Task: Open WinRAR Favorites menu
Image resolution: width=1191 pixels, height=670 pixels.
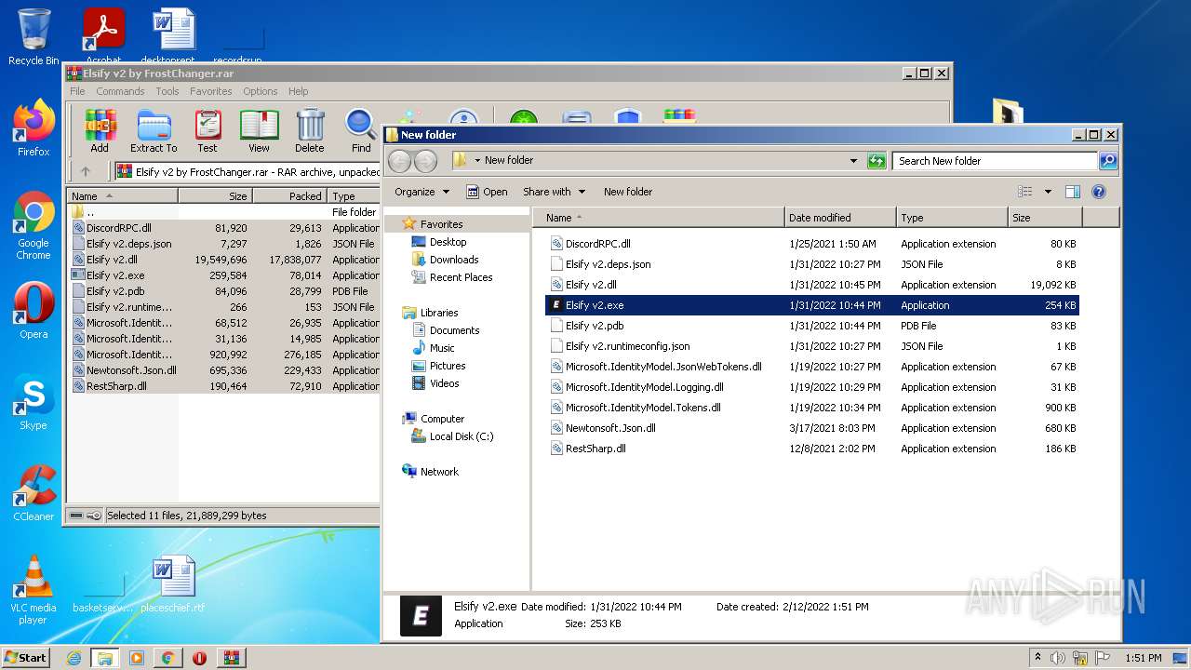Action: tap(211, 91)
